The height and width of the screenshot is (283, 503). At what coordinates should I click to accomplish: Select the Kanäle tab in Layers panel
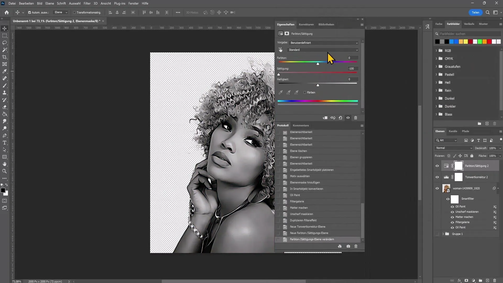(x=452, y=131)
